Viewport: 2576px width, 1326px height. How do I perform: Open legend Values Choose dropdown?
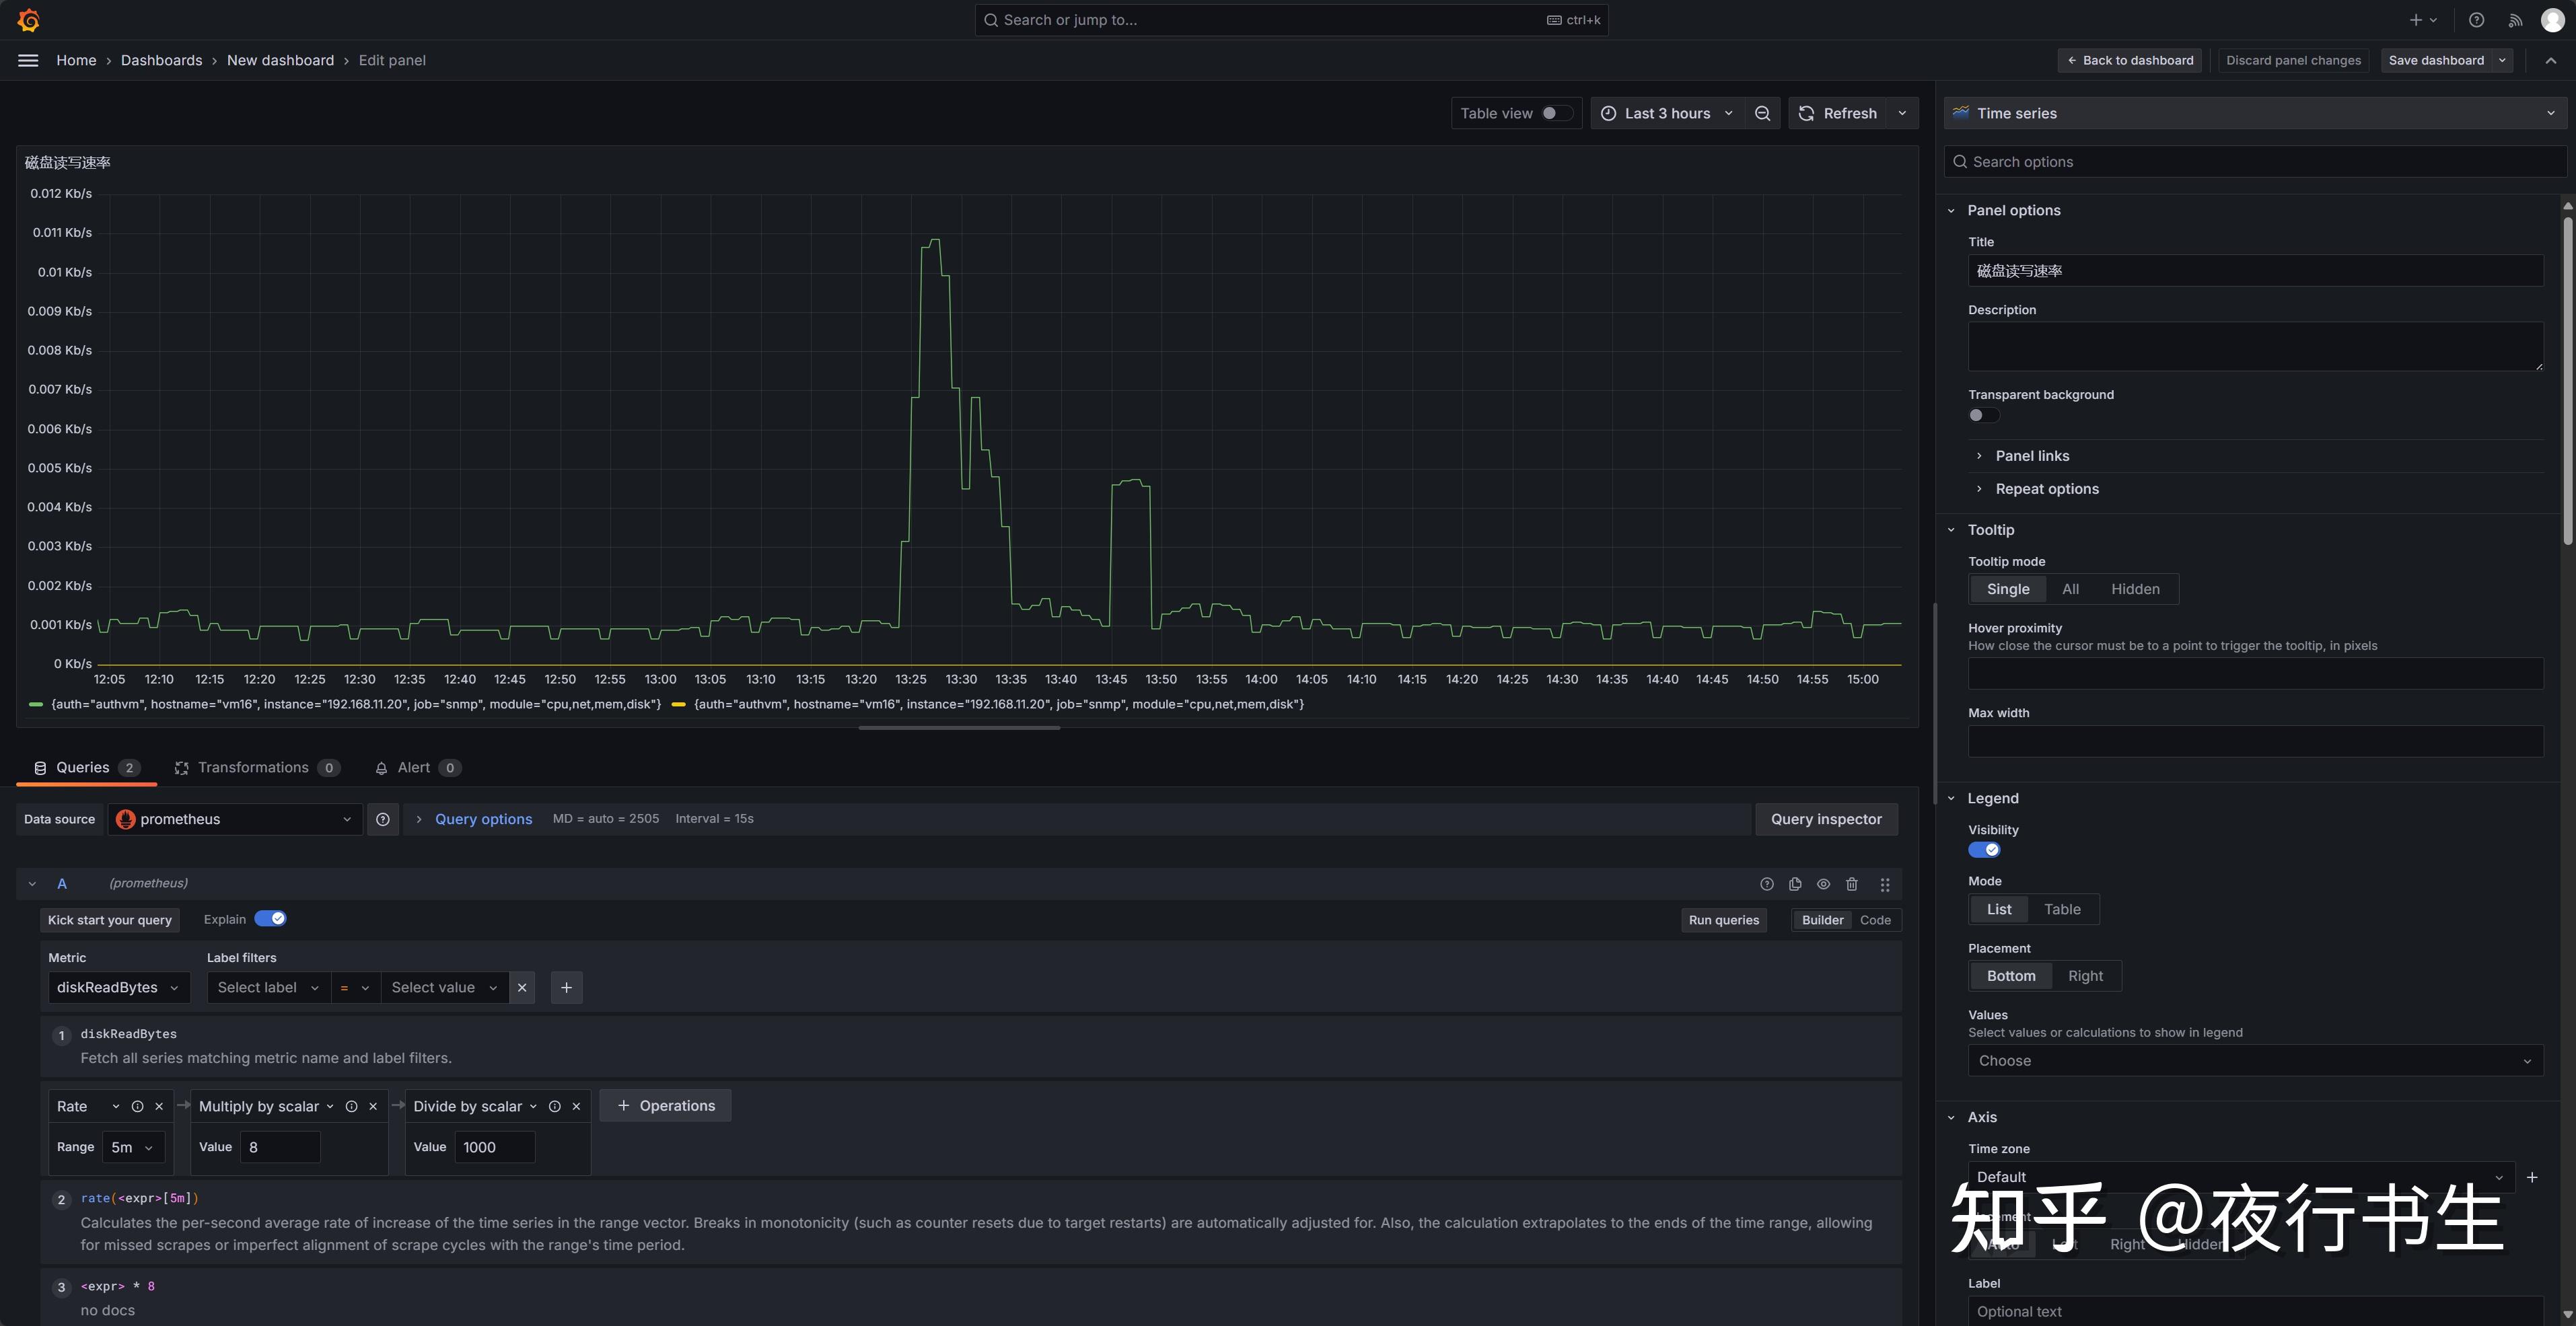pyautogui.click(x=2255, y=1061)
